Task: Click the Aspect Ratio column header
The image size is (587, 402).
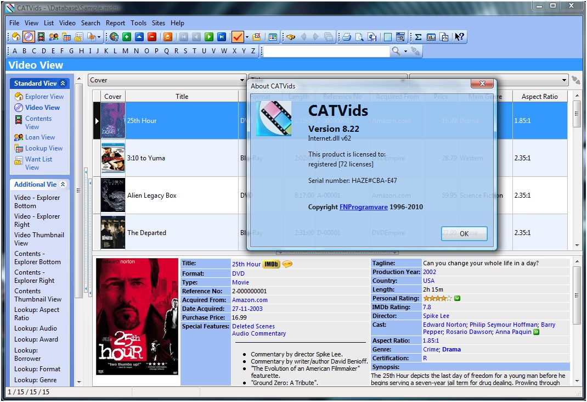Action: [x=539, y=96]
